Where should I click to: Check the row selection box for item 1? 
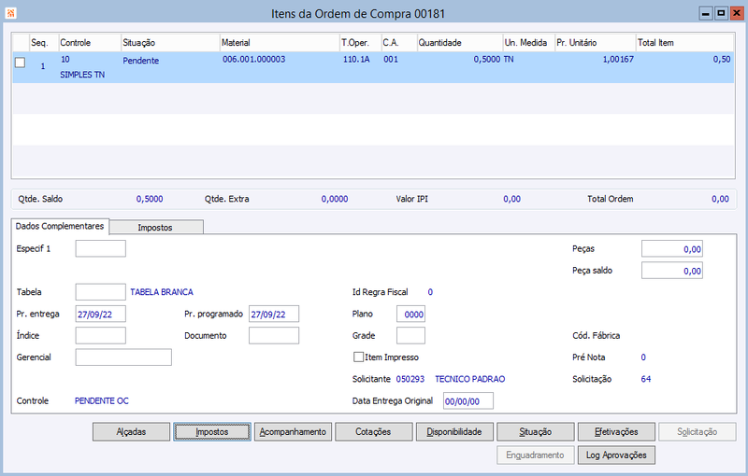pos(20,63)
